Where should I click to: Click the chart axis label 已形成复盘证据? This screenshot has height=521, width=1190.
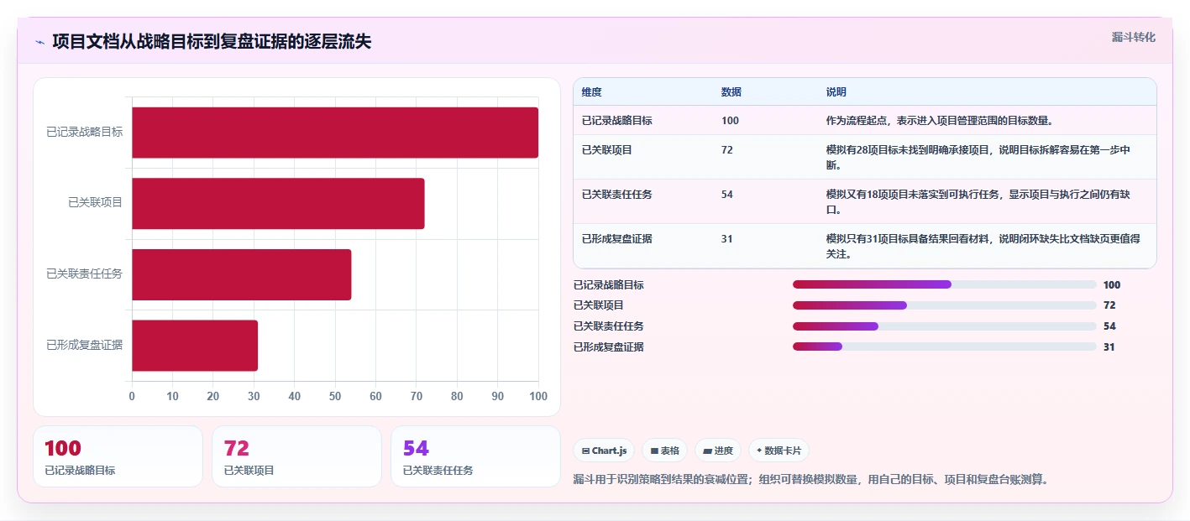pyautogui.click(x=84, y=344)
